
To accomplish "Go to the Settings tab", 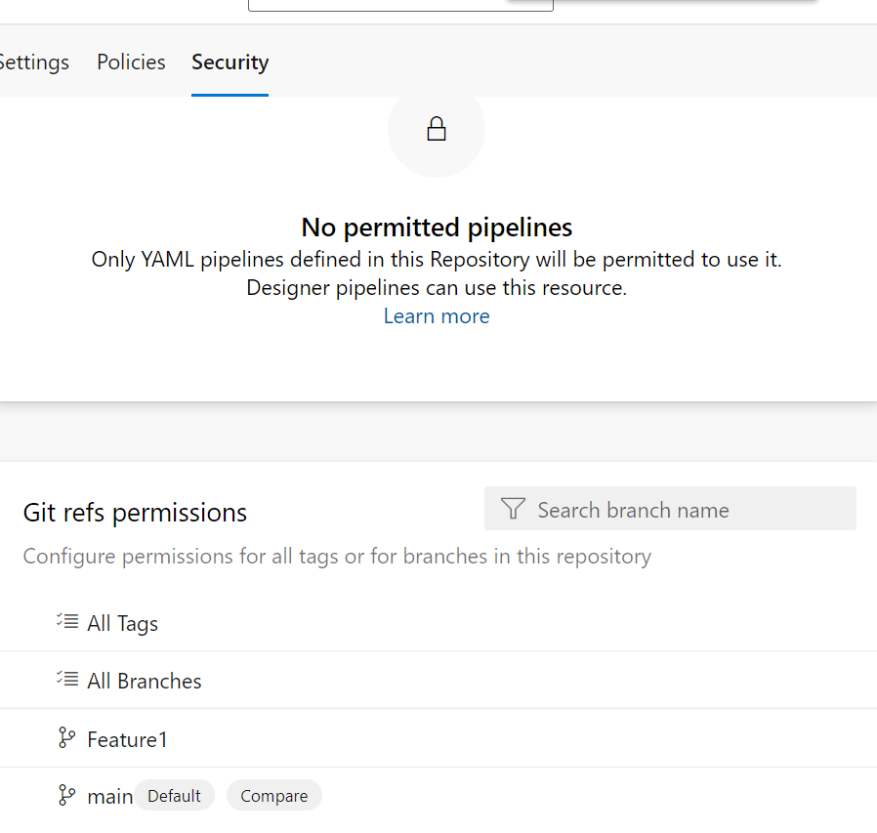I will (x=33, y=62).
